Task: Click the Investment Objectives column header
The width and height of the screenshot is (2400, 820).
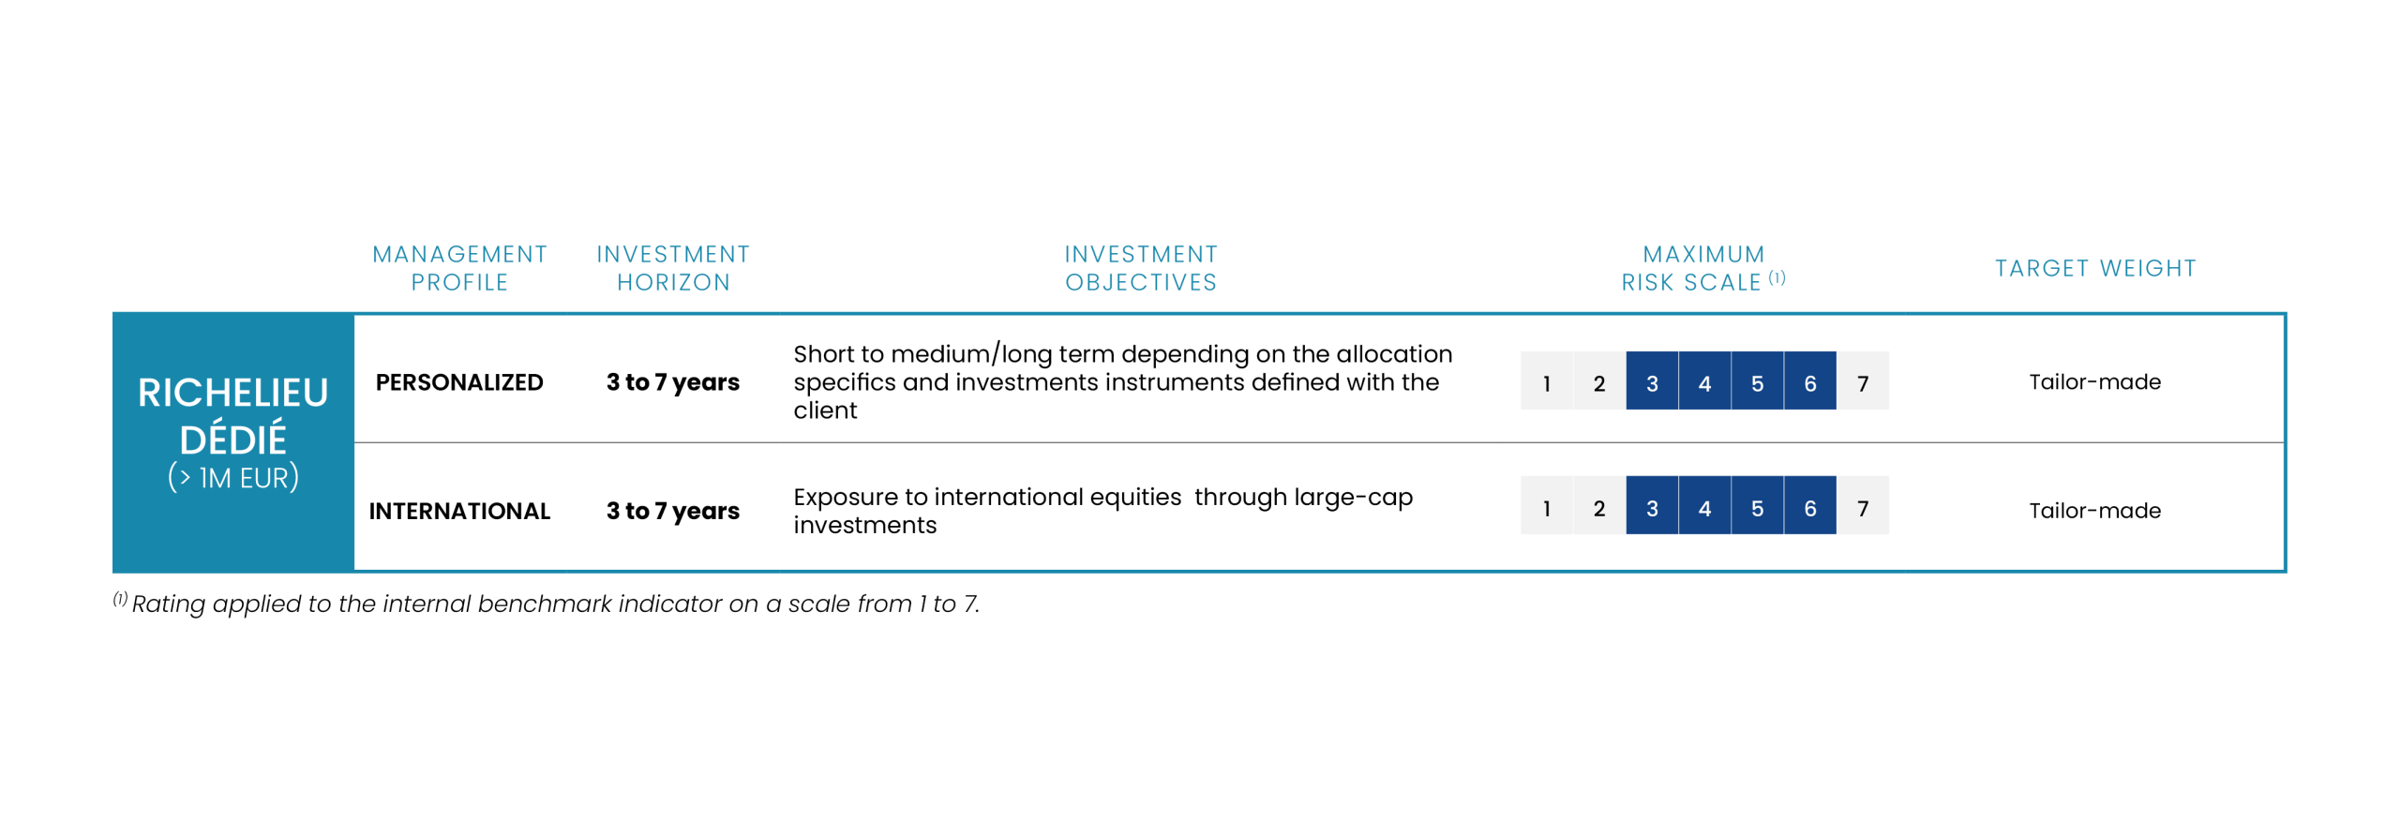Action: [x=1141, y=268]
